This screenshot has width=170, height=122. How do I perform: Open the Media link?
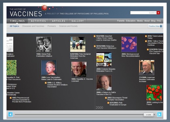pos(140,21)
